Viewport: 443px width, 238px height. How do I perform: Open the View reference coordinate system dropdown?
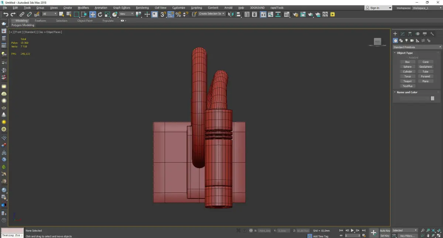click(127, 14)
